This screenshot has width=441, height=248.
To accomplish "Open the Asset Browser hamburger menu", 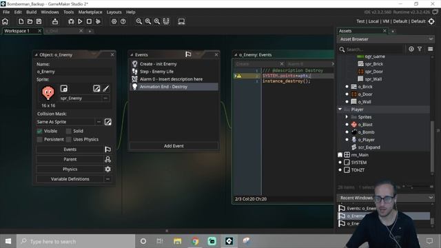I will pos(430,49).
